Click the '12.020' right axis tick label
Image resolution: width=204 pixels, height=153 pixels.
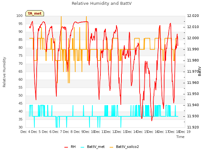pos(193,16)
